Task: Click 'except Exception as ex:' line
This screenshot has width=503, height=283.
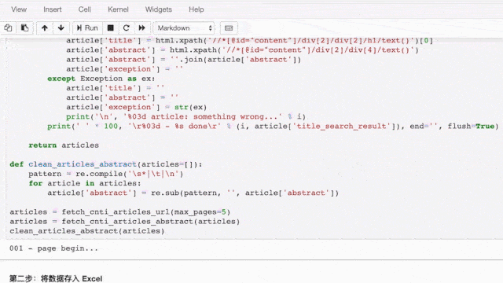Action: pyautogui.click(x=101, y=79)
